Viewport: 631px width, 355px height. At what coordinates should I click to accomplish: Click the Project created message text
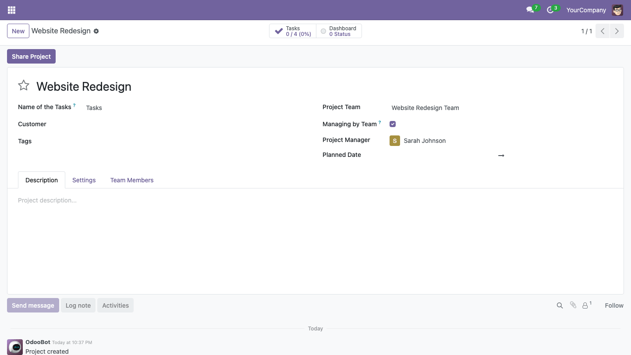click(x=47, y=351)
